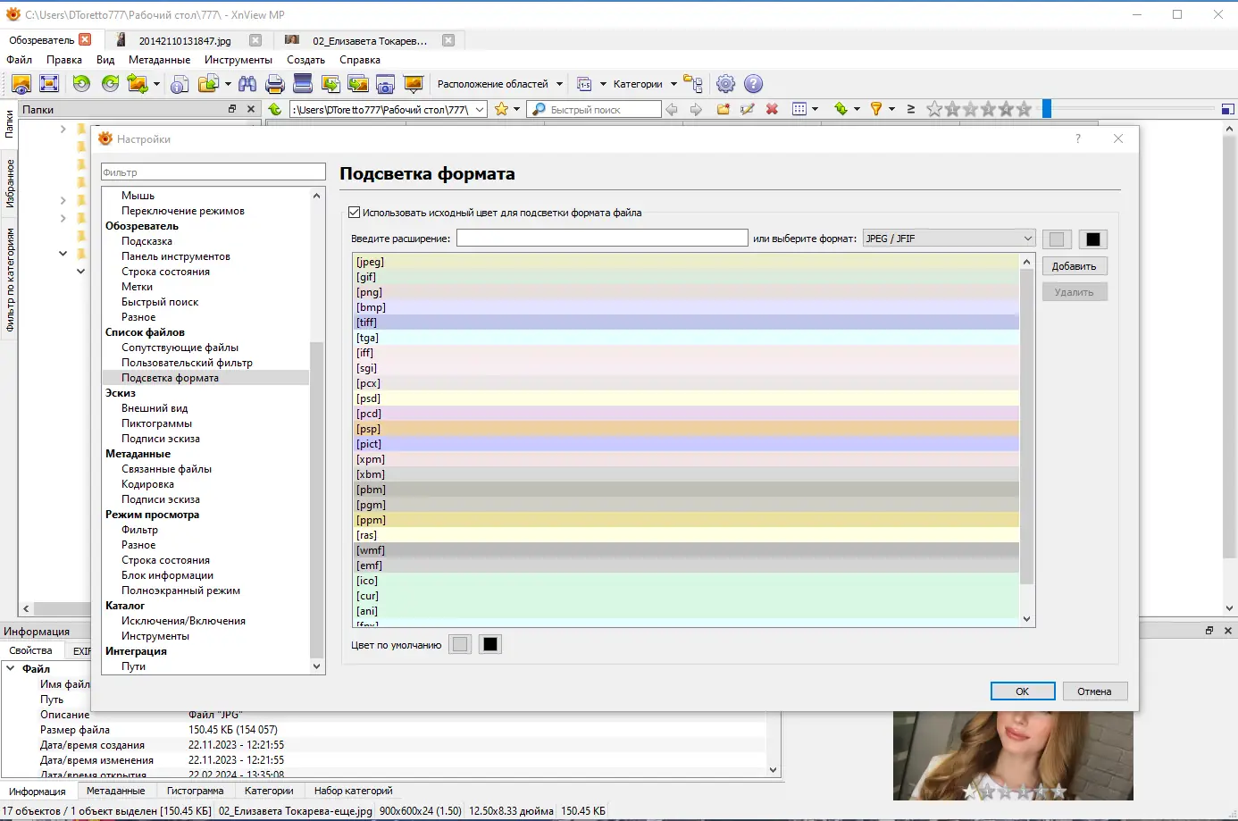Viewport: 1238px width, 821px height.
Task: Click the new folder icon
Action: point(724,109)
